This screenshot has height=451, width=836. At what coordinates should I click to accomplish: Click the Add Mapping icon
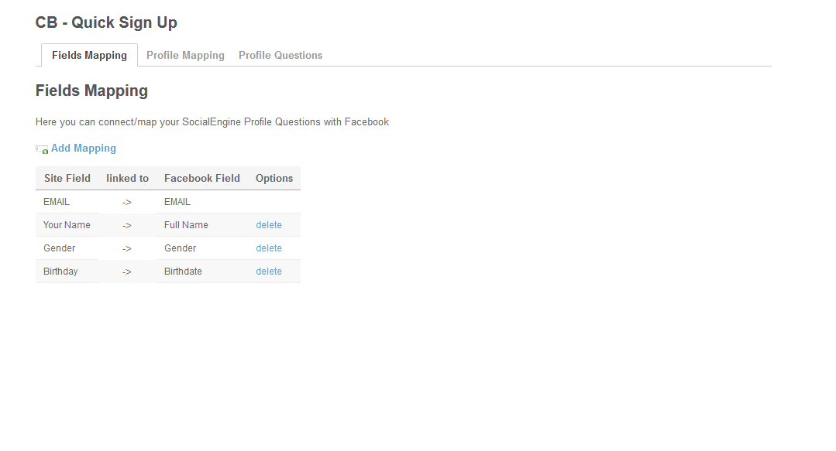(x=42, y=149)
